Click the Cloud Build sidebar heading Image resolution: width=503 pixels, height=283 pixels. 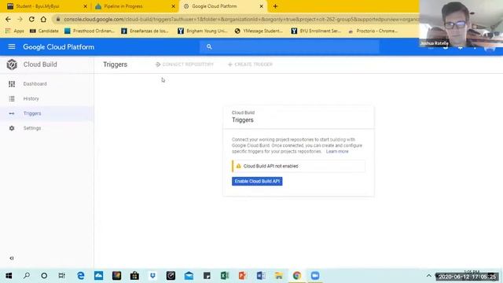[40, 64]
